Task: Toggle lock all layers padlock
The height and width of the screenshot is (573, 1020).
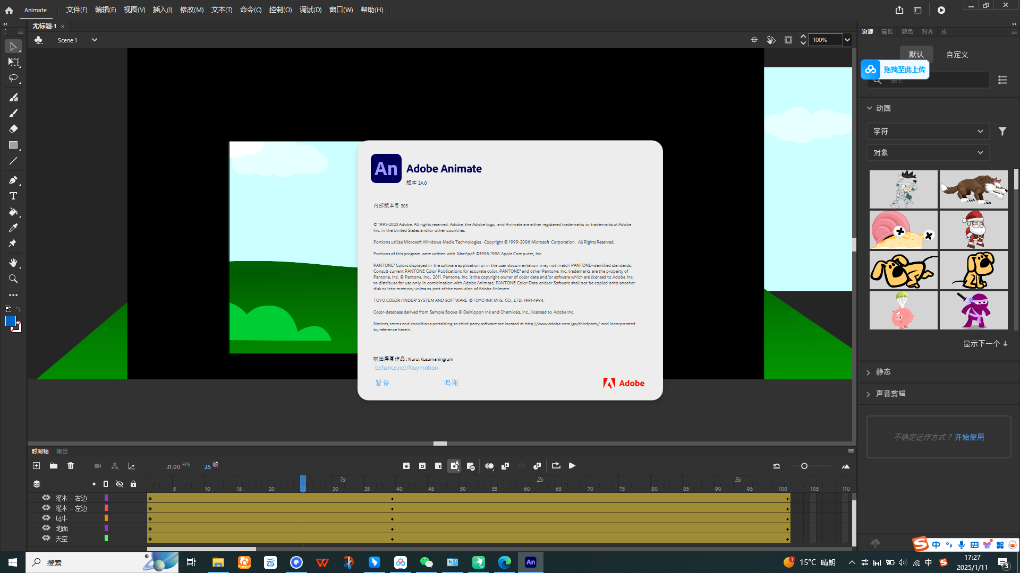Action: click(133, 484)
